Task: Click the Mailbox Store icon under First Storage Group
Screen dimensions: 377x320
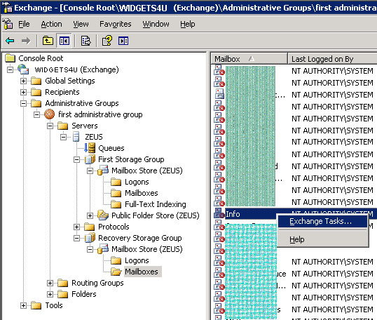Action: [103, 171]
